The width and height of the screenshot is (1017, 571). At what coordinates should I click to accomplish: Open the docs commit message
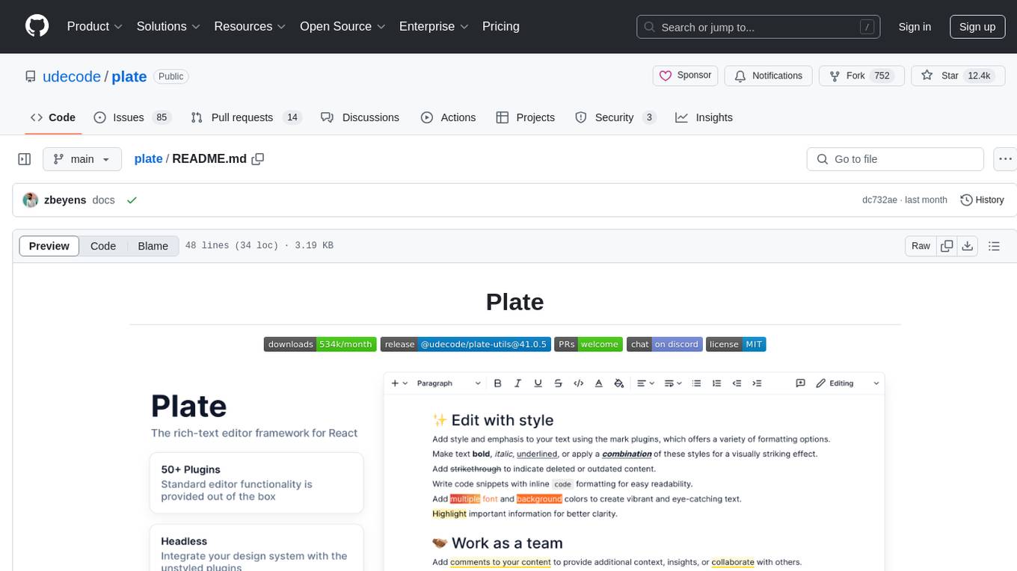[x=103, y=200]
